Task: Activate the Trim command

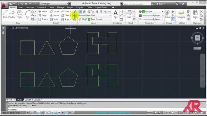Action: [x=65, y=12]
